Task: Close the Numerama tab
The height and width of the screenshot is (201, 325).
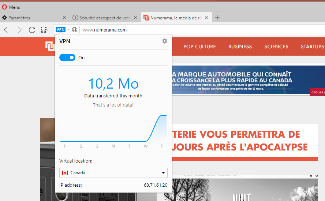Action: pyautogui.click(x=206, y=18)
